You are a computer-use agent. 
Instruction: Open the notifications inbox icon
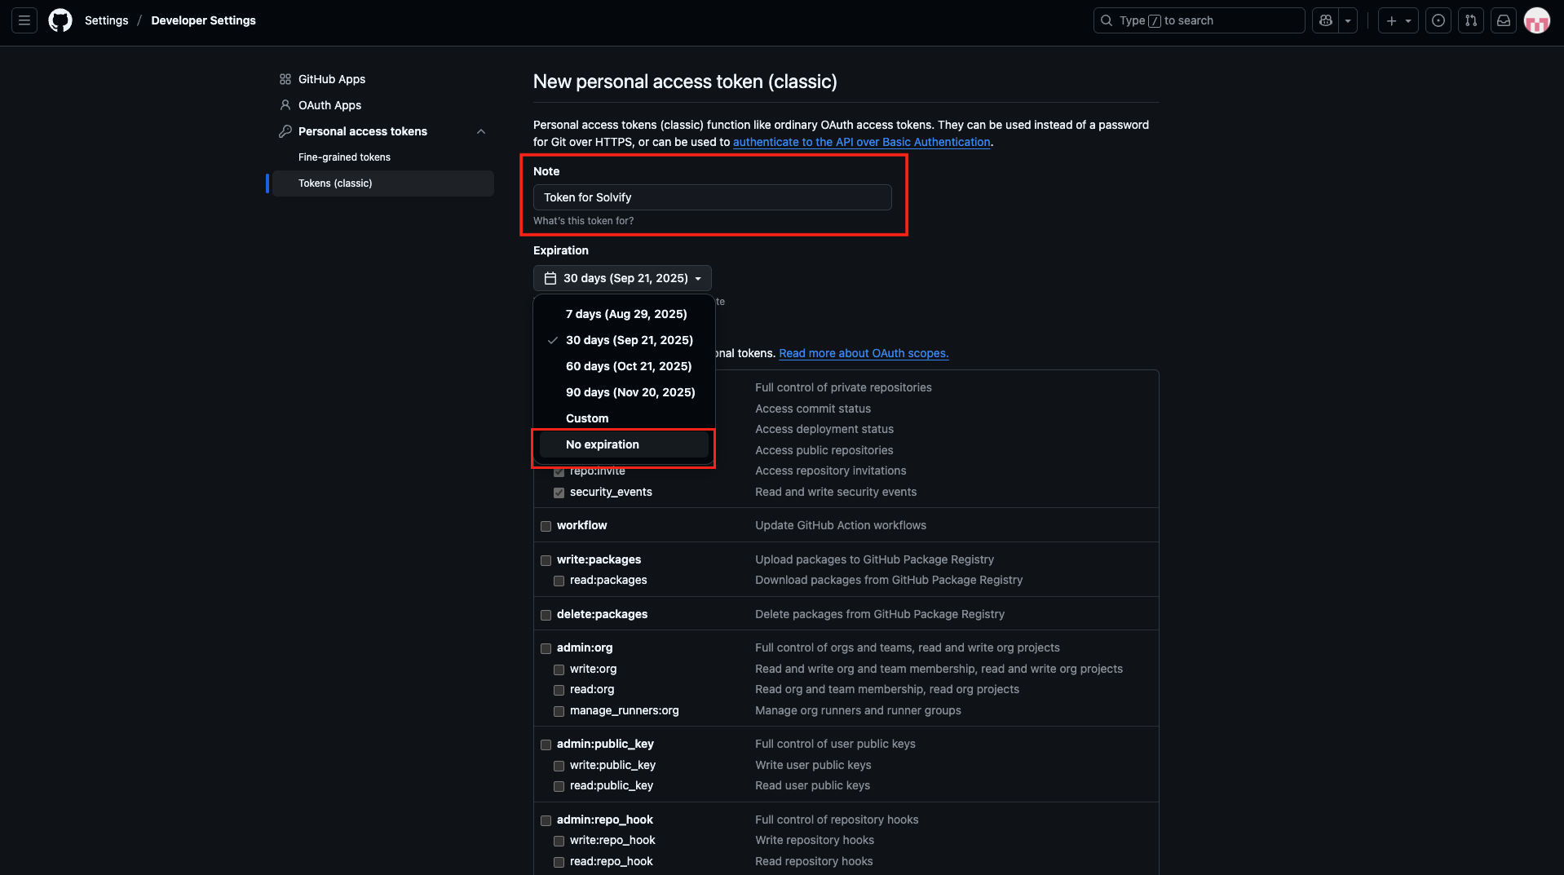(x=1504, y=20)
